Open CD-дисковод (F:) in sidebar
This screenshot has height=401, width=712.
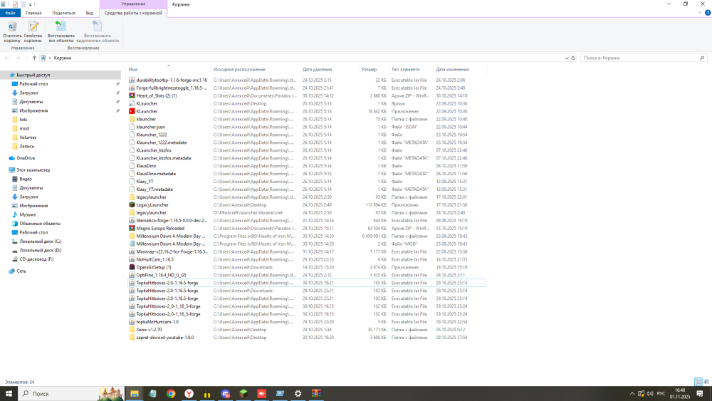36,259
